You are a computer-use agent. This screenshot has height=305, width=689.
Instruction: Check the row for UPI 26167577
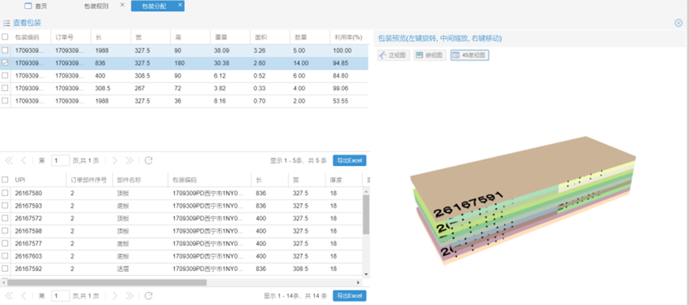[5, 244]
